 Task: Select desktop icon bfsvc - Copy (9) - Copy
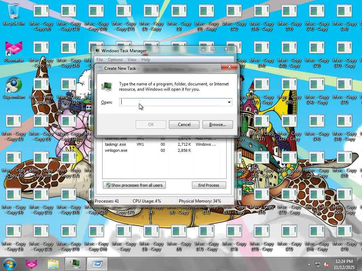click(206, 18)
